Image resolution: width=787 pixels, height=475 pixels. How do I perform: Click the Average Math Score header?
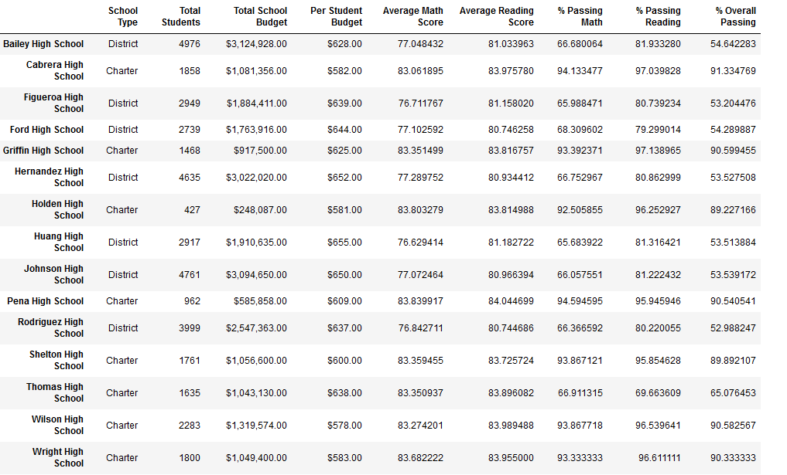click(x=412, y=16)
